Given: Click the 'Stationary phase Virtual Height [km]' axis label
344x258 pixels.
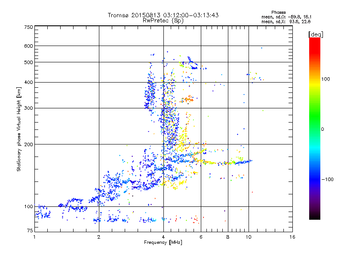Looking at the screenshot, I should click(x=19, y=129).
